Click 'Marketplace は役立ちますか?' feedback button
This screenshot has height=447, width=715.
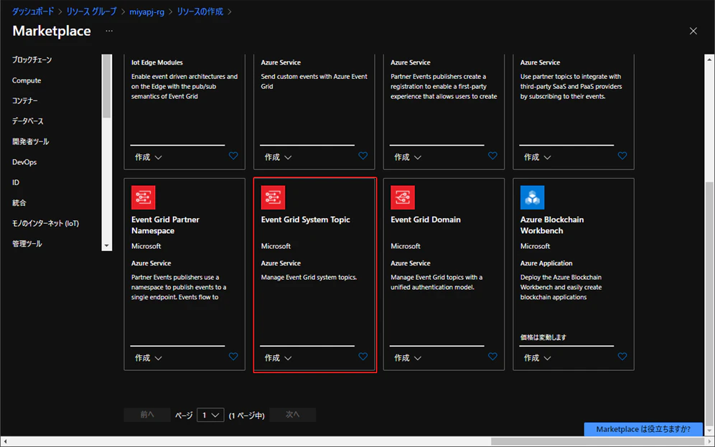(643, 429)
